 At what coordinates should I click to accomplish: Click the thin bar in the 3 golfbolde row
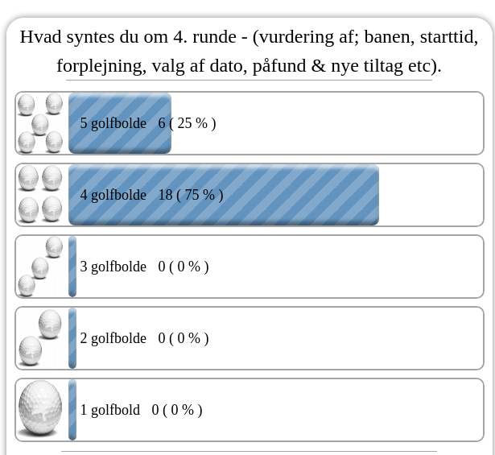click(72, 267)
